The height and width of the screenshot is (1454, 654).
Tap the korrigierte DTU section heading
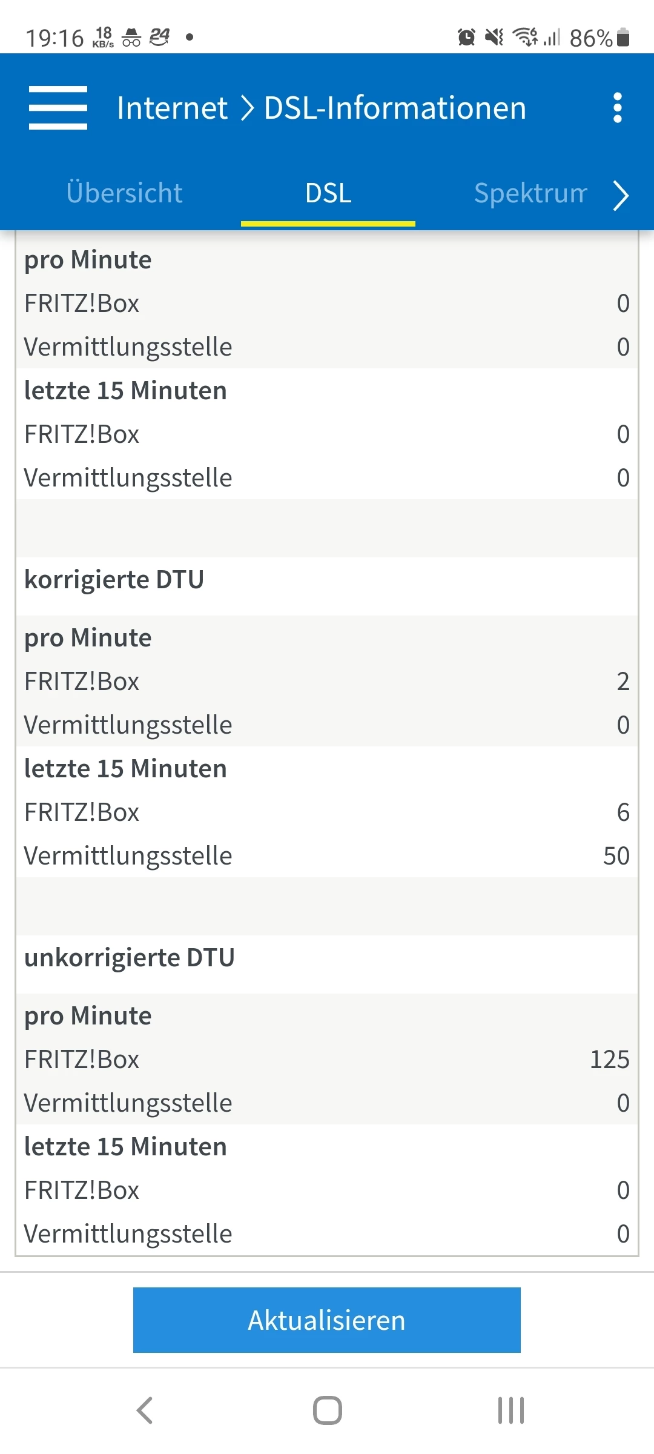pyautogui.click(x=114, y=580)
